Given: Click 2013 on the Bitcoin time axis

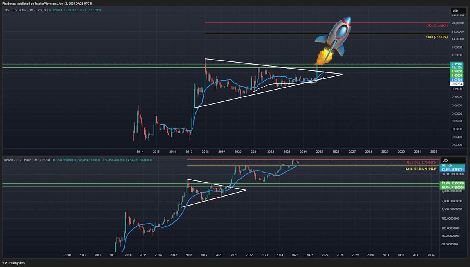Looking at the screenshot, I should click(x=113, y=255).
